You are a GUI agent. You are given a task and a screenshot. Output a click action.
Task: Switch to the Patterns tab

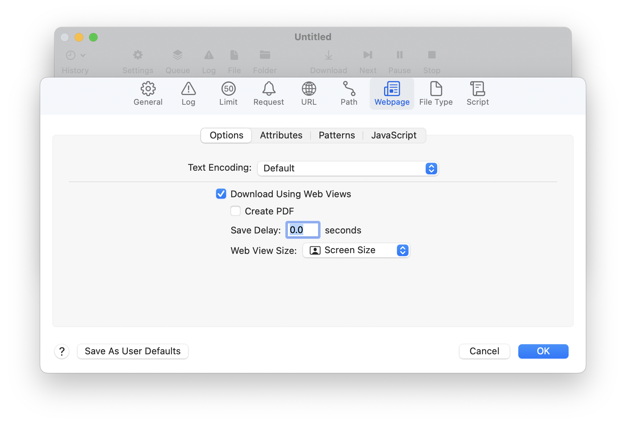(x=337, y=136)
